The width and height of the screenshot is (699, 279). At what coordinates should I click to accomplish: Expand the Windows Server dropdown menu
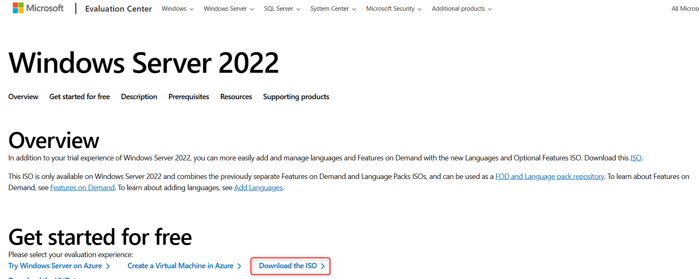[229, 9]
